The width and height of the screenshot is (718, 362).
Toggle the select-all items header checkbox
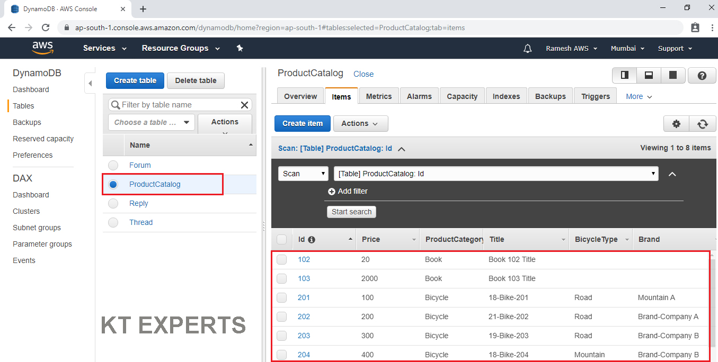point(281,240)
